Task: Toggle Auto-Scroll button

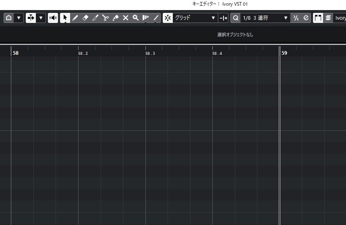Action: click(31, 18)
